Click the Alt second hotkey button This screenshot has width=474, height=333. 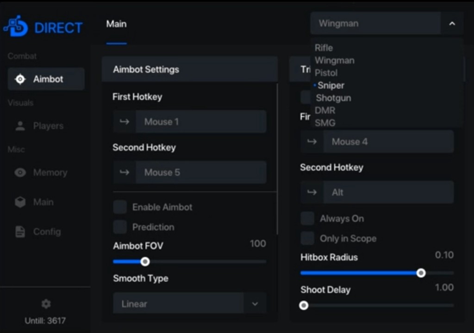coord(388,192)
